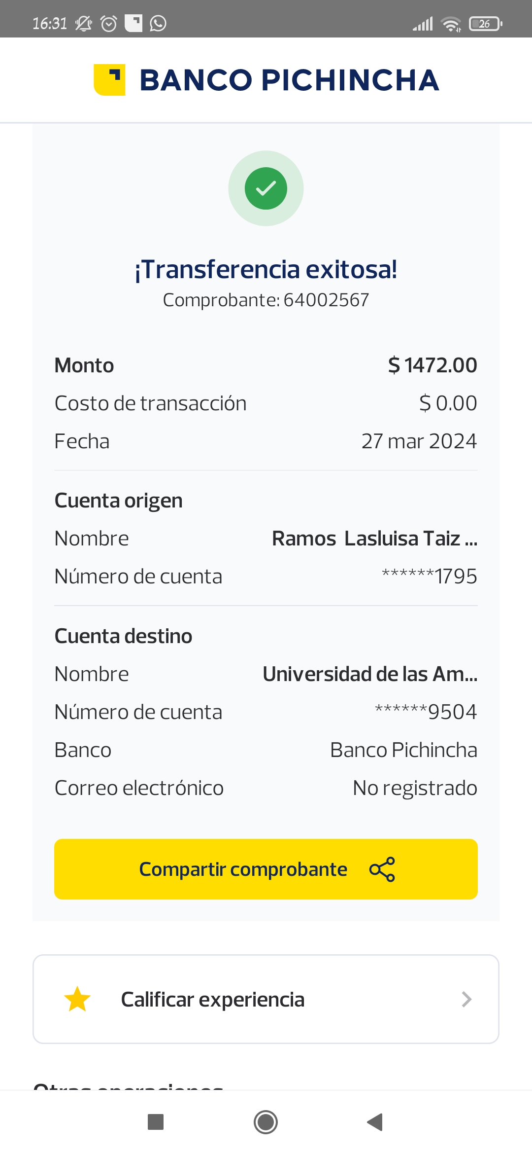
Task: Tap the Banco Pichincha yellow logo icon
Action: click(x=109, y=80)
